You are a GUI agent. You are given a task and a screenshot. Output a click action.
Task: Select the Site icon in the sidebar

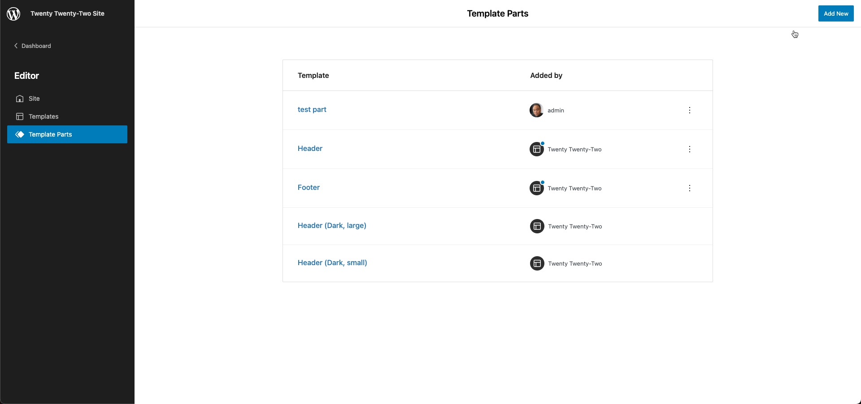[x=20, y=99]
